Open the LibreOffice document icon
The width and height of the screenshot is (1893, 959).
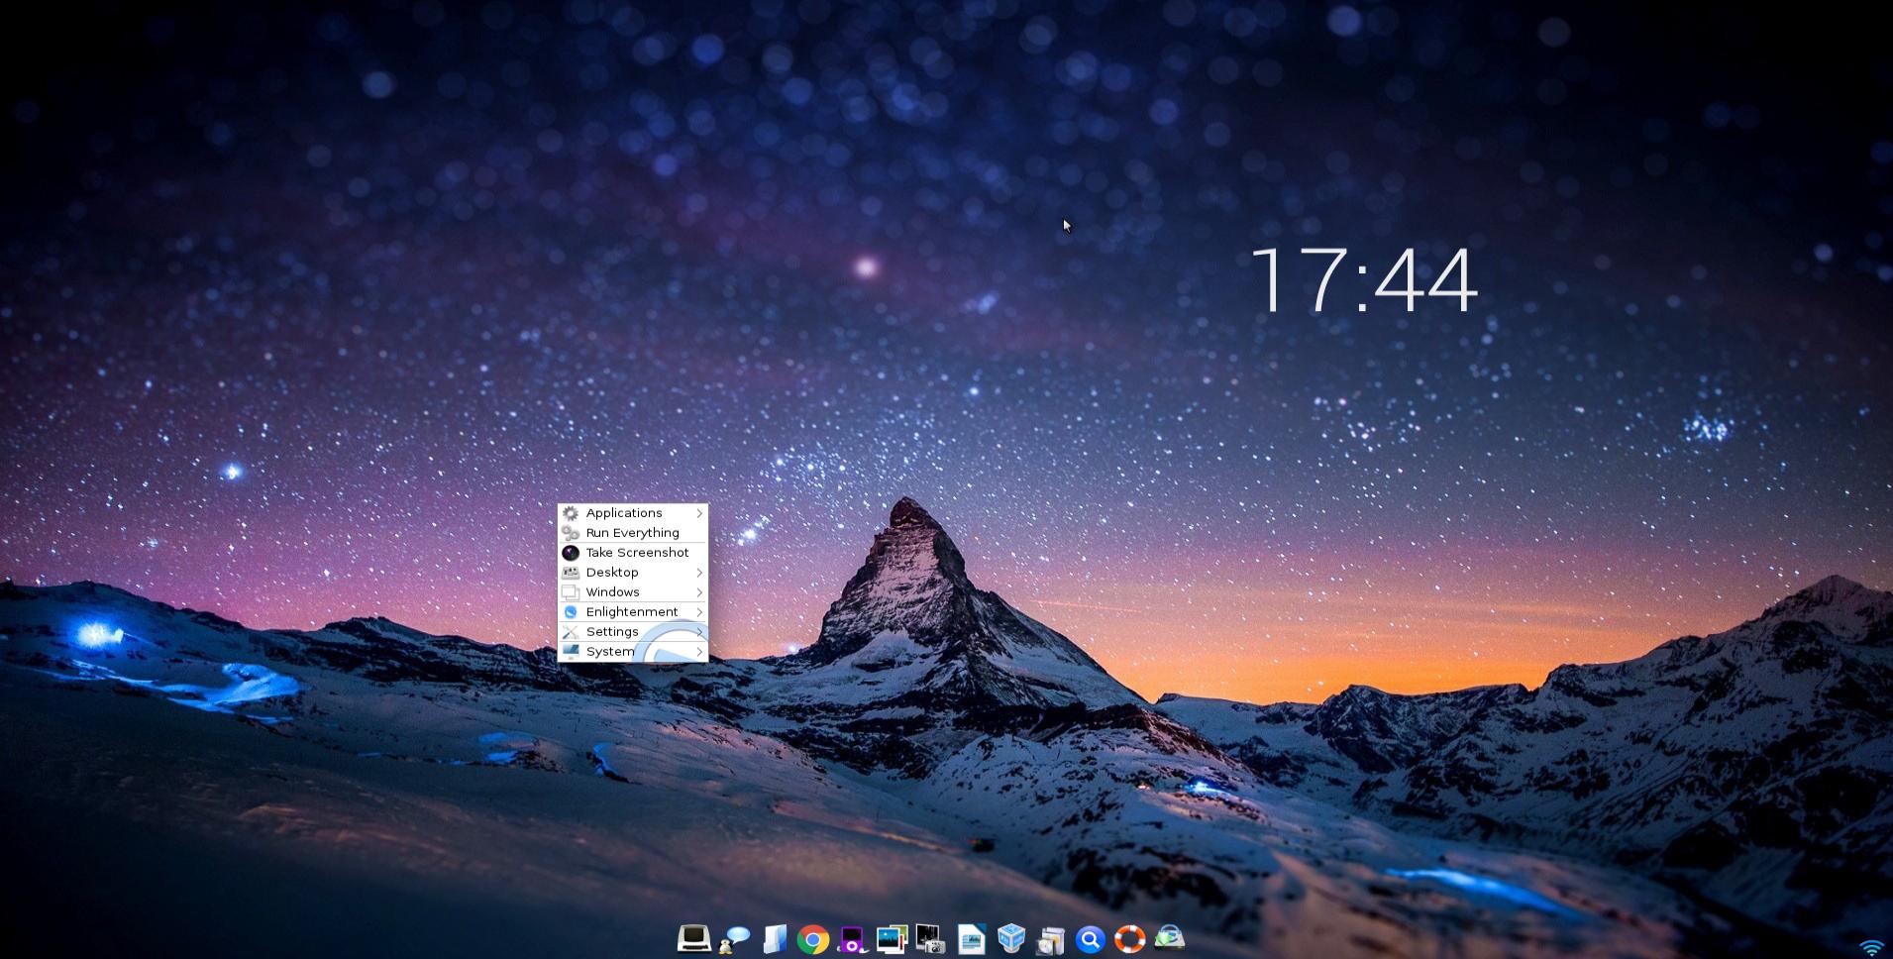[x=971, y=938]
